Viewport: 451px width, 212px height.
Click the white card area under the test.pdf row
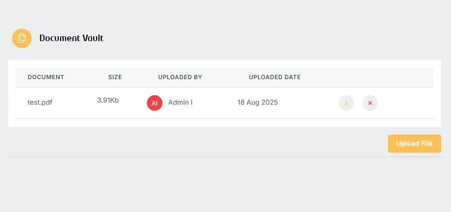tap(224, 123)
